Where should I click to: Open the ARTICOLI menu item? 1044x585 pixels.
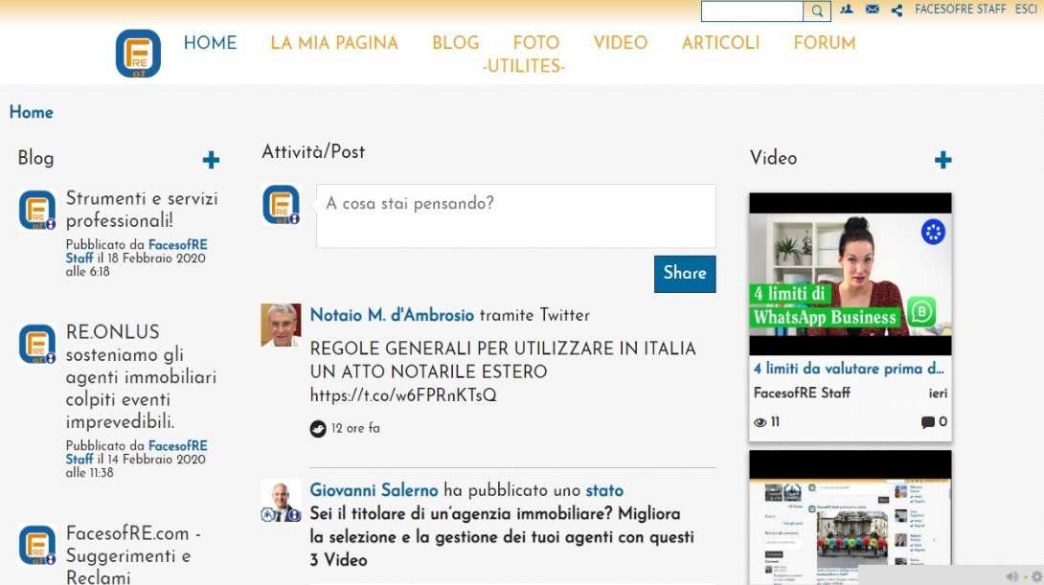click(720, 43)
